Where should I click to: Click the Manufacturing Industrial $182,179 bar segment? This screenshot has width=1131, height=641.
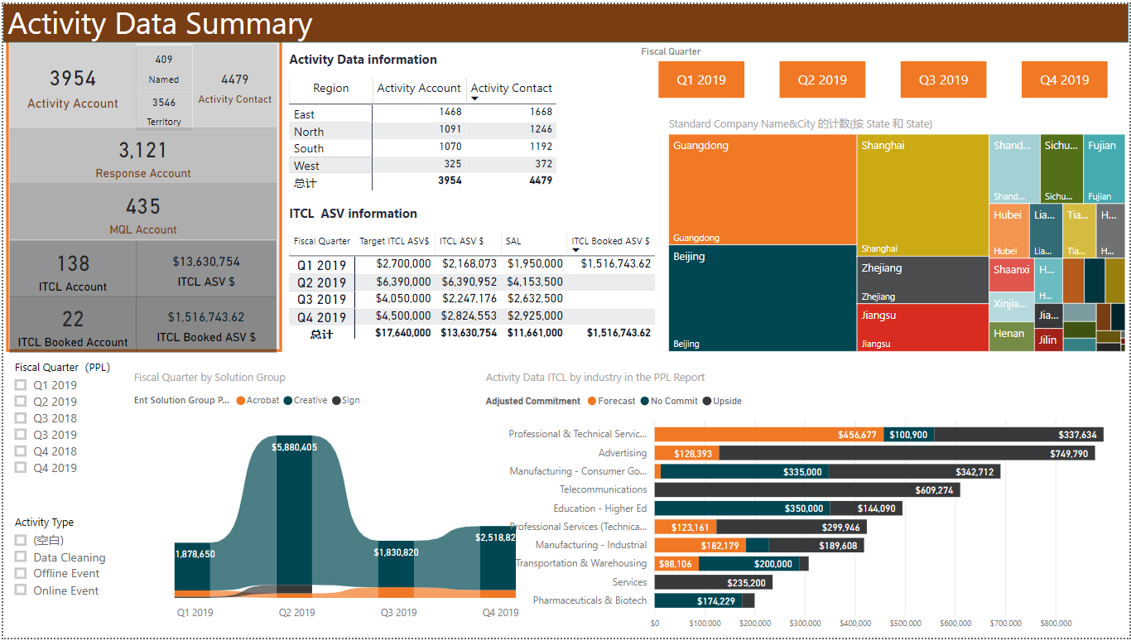[700, 545]
